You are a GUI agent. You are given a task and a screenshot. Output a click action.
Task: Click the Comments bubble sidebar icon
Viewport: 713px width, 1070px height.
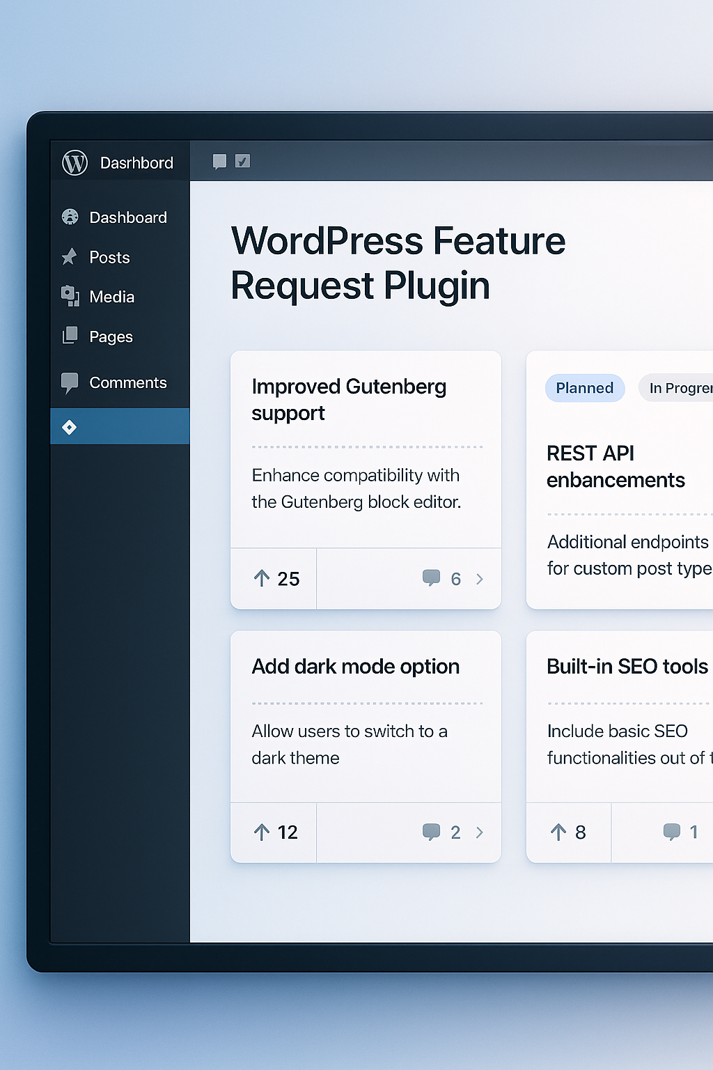click(70, 382)
